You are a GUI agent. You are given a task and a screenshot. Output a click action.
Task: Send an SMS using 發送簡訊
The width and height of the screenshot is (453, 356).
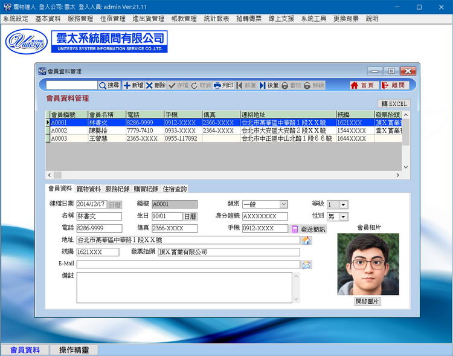pos(309,229)
